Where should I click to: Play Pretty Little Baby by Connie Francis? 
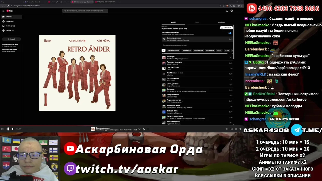(x=197, y=96)
